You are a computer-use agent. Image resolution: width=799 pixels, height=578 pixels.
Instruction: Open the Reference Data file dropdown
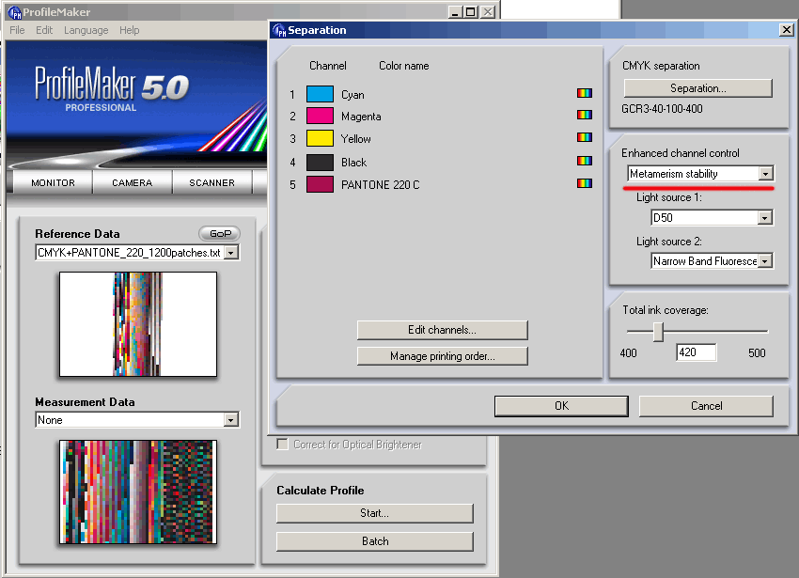(231, 253)
